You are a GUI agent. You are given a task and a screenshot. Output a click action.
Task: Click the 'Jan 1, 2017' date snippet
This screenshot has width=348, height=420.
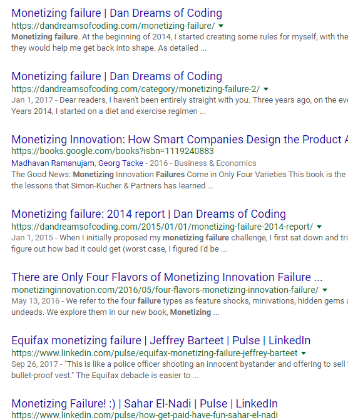(32, 100)
